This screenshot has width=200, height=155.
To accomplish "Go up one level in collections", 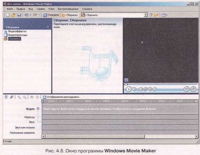I will coord(151,15).
